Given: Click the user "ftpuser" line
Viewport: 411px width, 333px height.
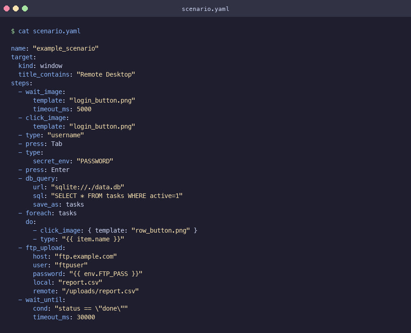Looking at the screenshot, I should 60,265.
